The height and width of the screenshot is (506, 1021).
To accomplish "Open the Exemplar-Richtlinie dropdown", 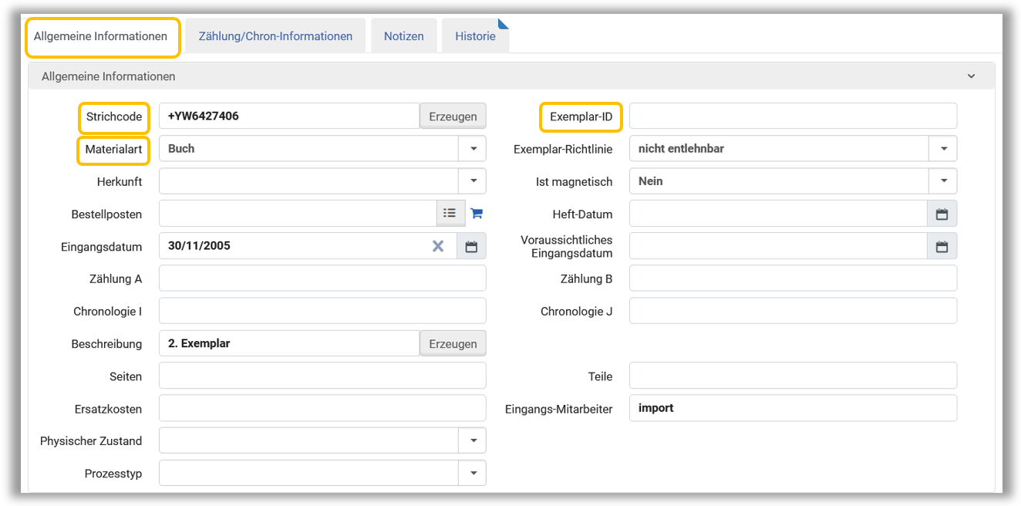I will tap(943, 149).
